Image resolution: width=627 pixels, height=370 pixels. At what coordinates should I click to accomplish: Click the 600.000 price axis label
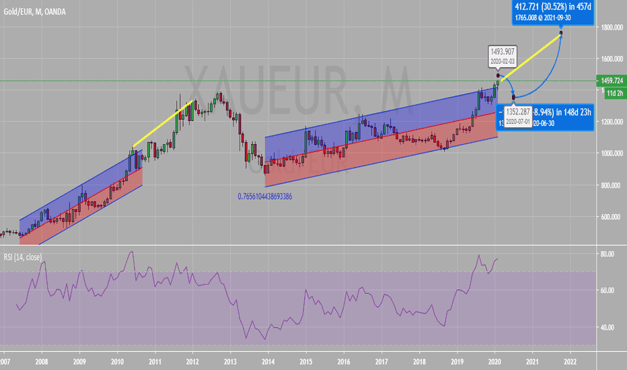click(x=612, y=217)
